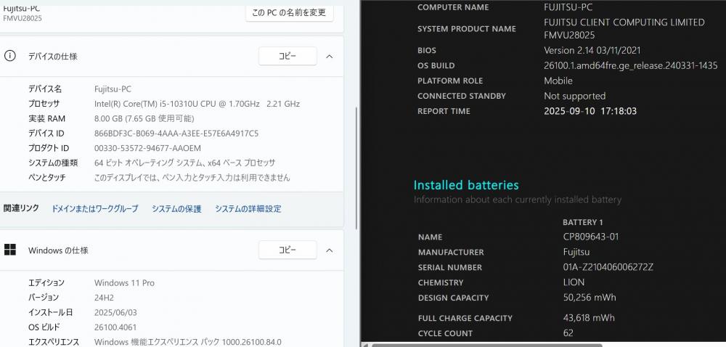
Task: Click the device specifications info icon
Action: (x=9, y=56)
